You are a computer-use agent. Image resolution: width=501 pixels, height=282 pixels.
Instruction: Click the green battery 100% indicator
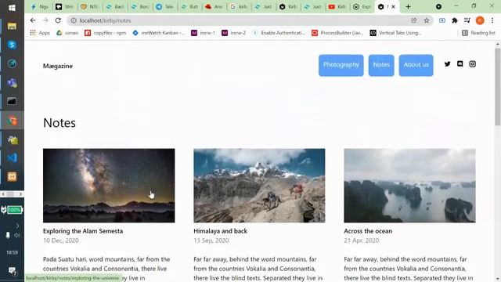[14, 210]
